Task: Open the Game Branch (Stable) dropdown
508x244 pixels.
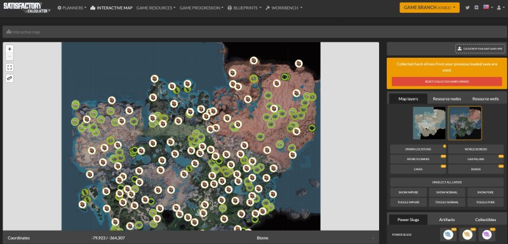Action: click(430, 8)
